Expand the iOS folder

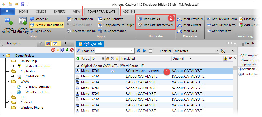click(x=9, y=97)
